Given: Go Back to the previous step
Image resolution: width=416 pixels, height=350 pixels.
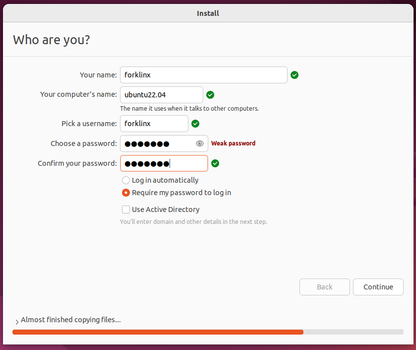Looking at the screenshot, I should 324,287.
